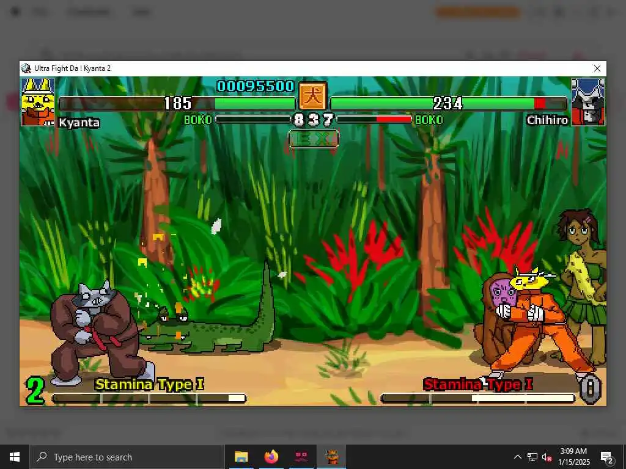The height and width of the screenshot is (469, 626).
Task: Click the left player's BOKO gauge
Action: point(252,119)
